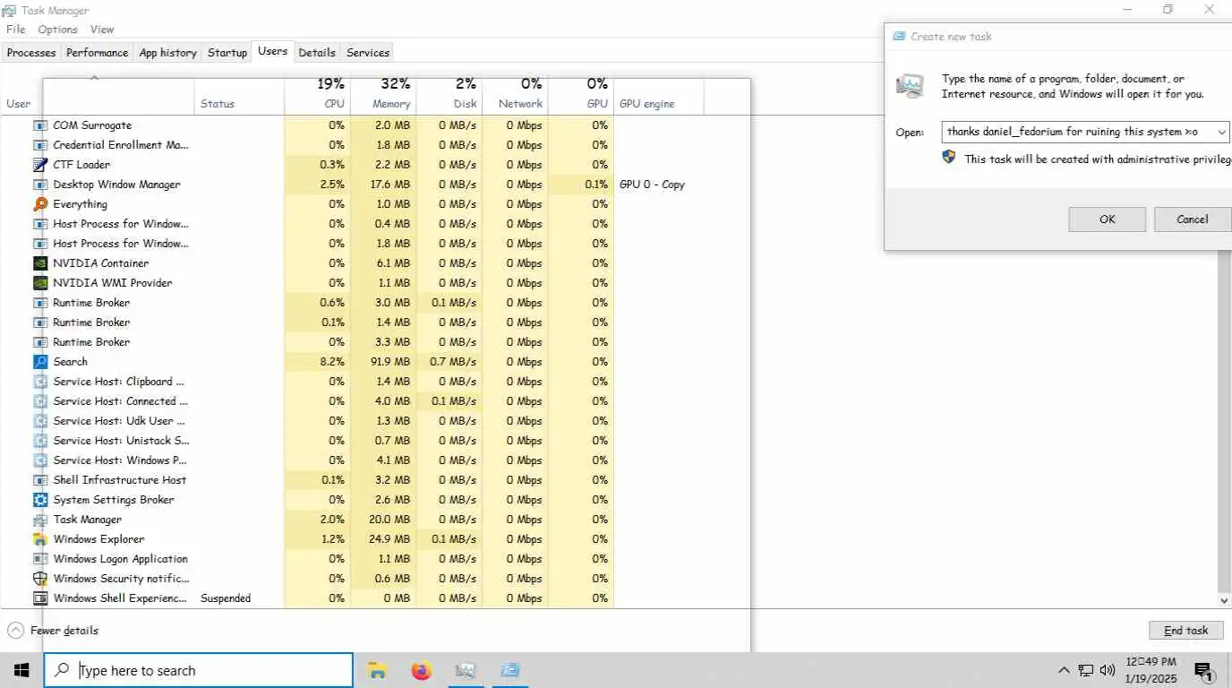Click the NVIDIA WMI Provider icon
This screenshot has width=1232, height=688.
pos(40,283)
